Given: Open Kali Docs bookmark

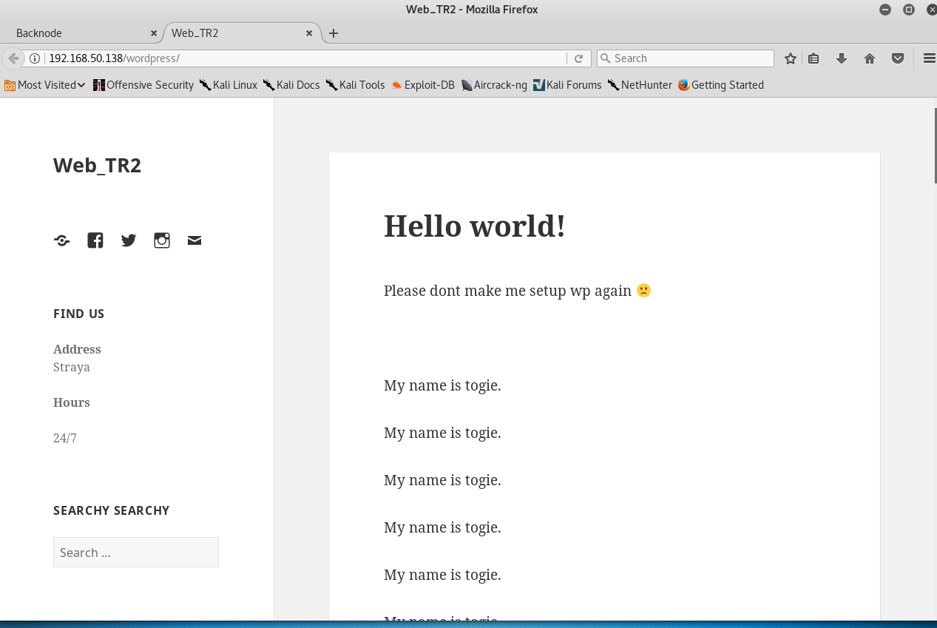Looking at the screenshot, I should click(x=291, y=85).
